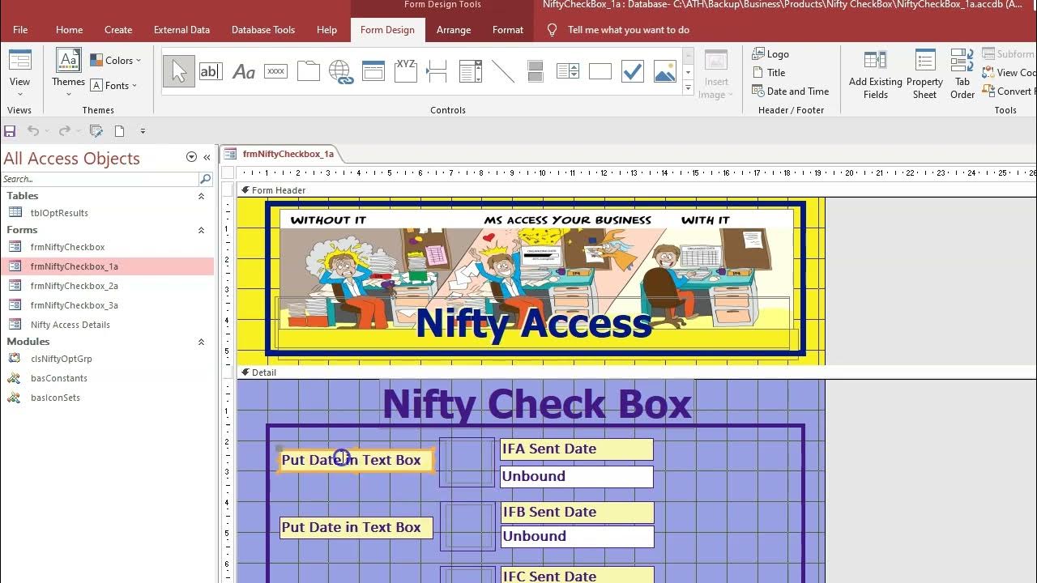The width and height of the screenshot is (1037, 583).
Task: Click the frmNiftyCheckbox_1a document tab
Action: click(280, 154)
